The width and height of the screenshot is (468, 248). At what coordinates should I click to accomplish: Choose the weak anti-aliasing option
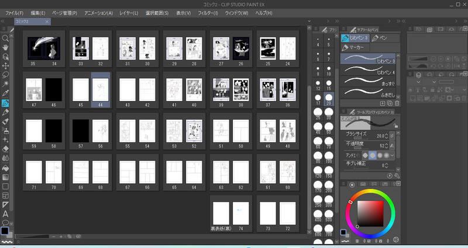click(x=373, y=155)
